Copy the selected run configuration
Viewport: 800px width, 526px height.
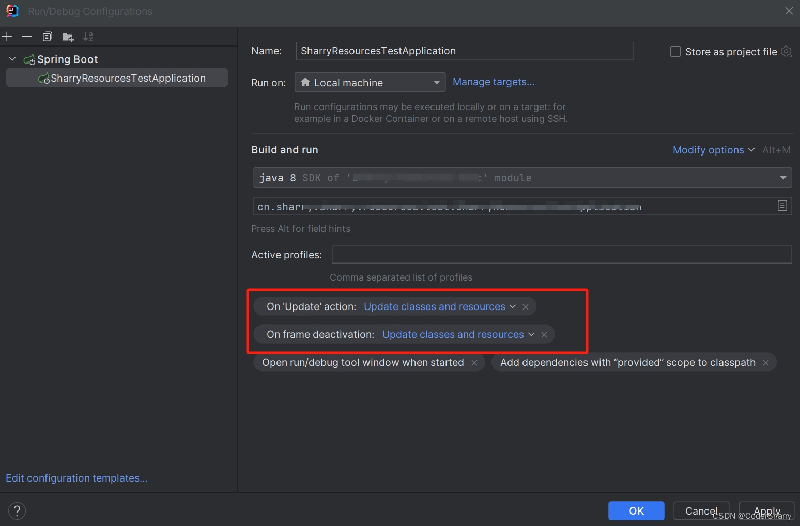[48, 36]
